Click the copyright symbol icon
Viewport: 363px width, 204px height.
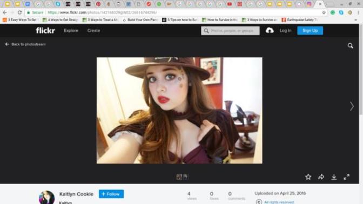click(x=259, y=202)
